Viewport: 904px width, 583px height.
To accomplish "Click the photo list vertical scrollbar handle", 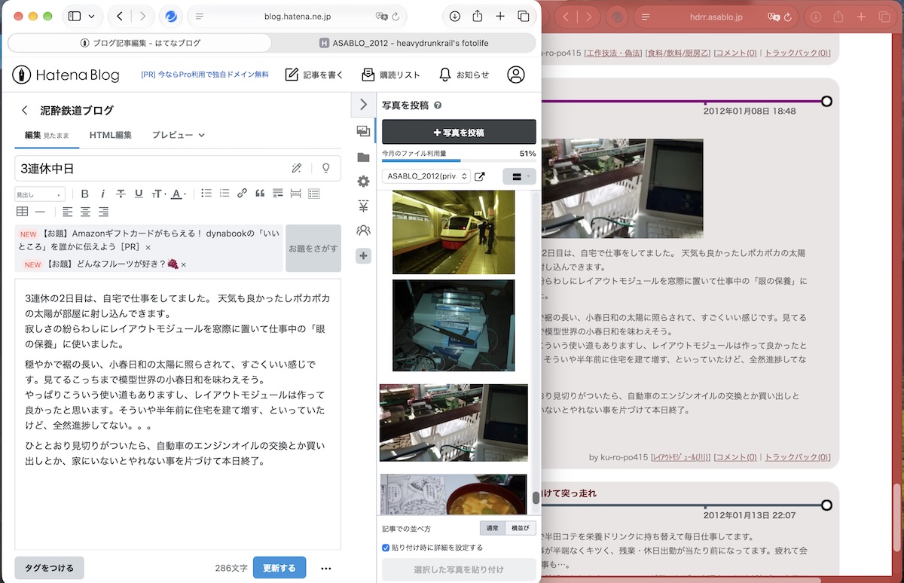I will (536, 498).
